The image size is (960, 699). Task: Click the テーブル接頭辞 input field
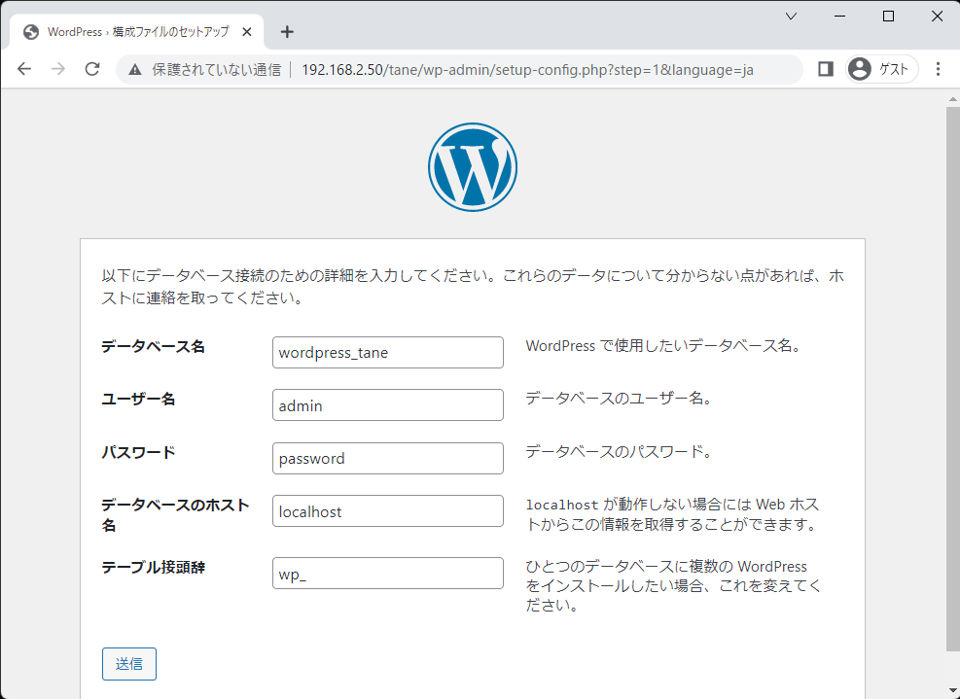[388, 574]
